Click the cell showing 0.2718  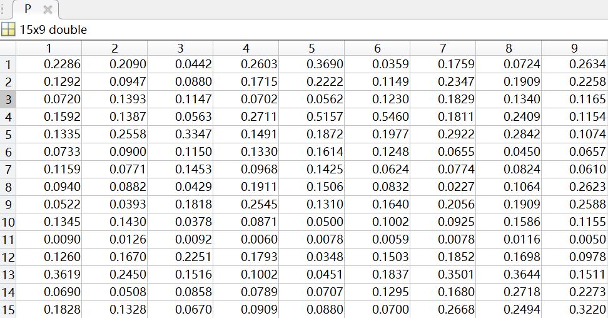point(509,292)
